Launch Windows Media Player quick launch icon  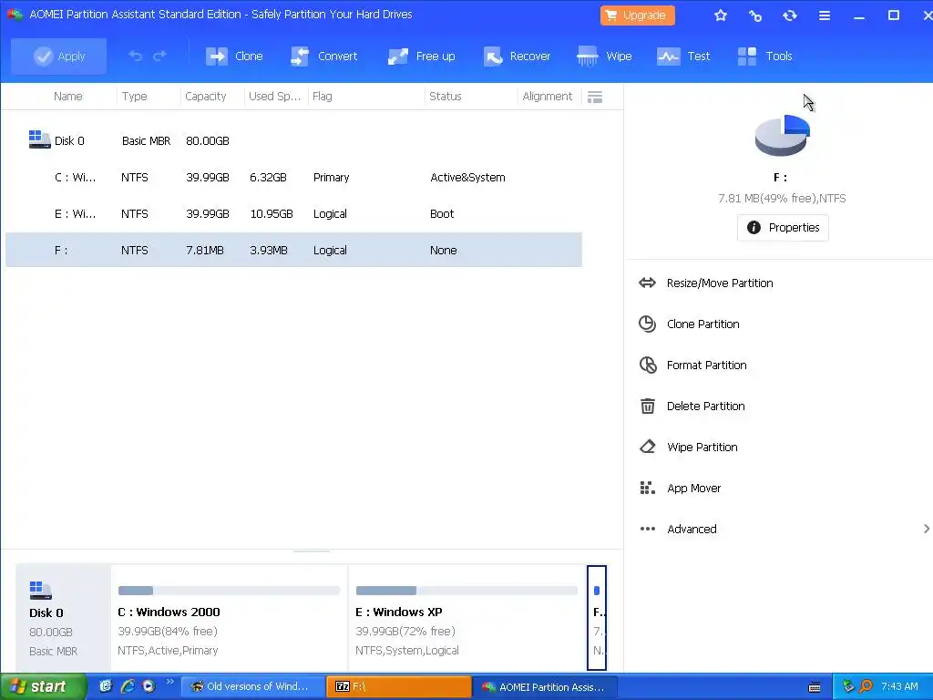[149, 686]
